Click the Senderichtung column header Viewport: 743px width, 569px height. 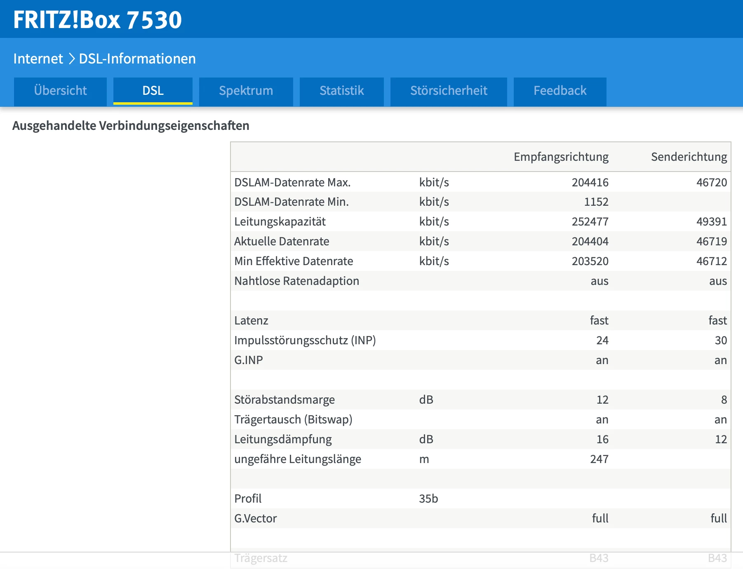[689, 157]
